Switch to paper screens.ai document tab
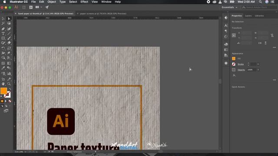This screenshot has height=156, width=278. coord(103,13)
